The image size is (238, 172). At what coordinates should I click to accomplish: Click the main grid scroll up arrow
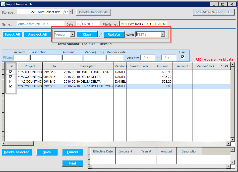click(x=232, y=65)
